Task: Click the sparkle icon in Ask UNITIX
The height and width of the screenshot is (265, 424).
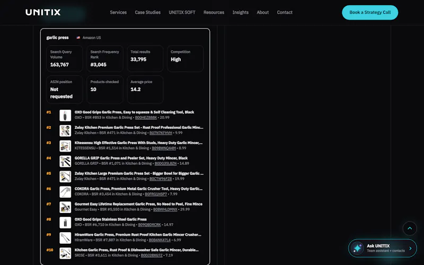Action: point(357,248)
